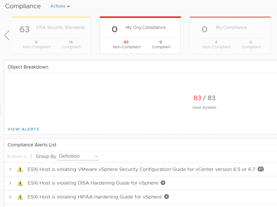Click the 4 badge on HIPAA Hardening alert
The width and height of the screenshot is (277, 207).
click(x=166, y=196)
